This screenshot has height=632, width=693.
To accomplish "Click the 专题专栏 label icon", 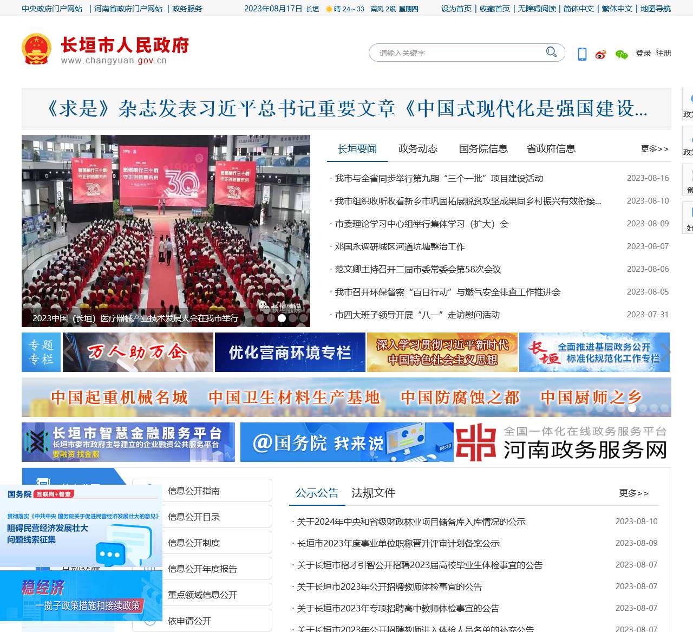I will [41, 352].
